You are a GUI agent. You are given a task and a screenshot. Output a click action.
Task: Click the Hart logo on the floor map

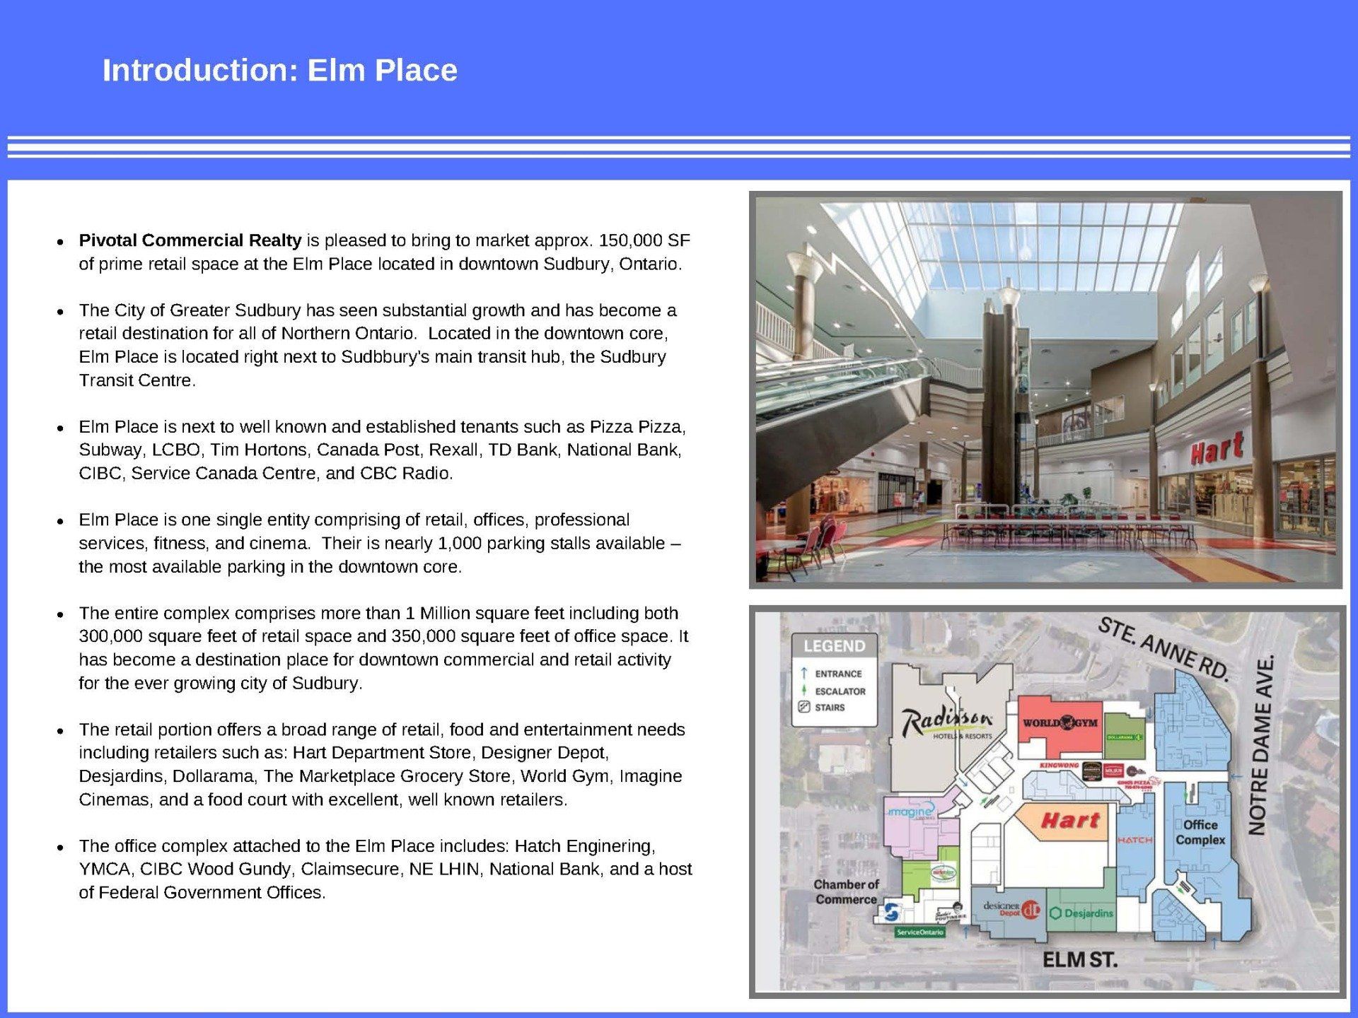coord(1070,820)
